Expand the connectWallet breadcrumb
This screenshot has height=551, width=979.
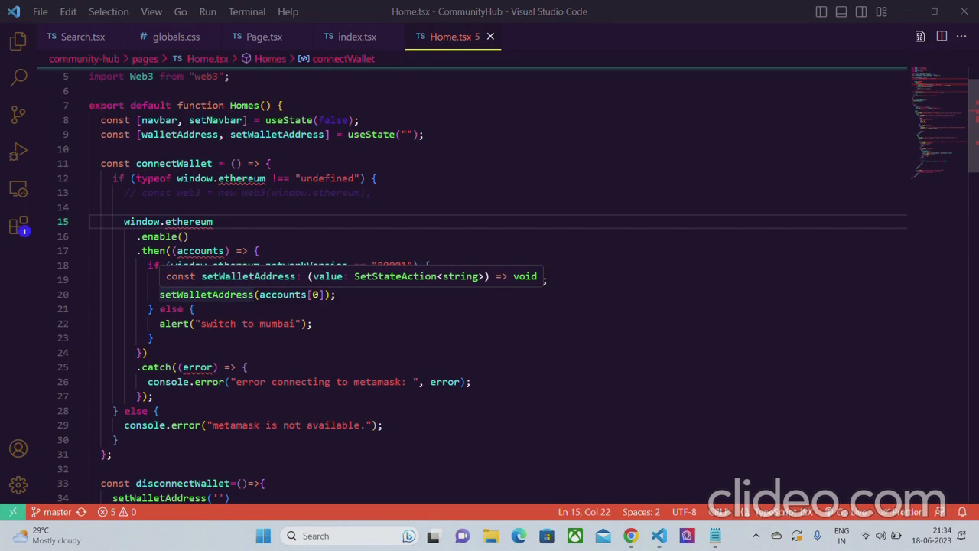click(x=337, y=59)
